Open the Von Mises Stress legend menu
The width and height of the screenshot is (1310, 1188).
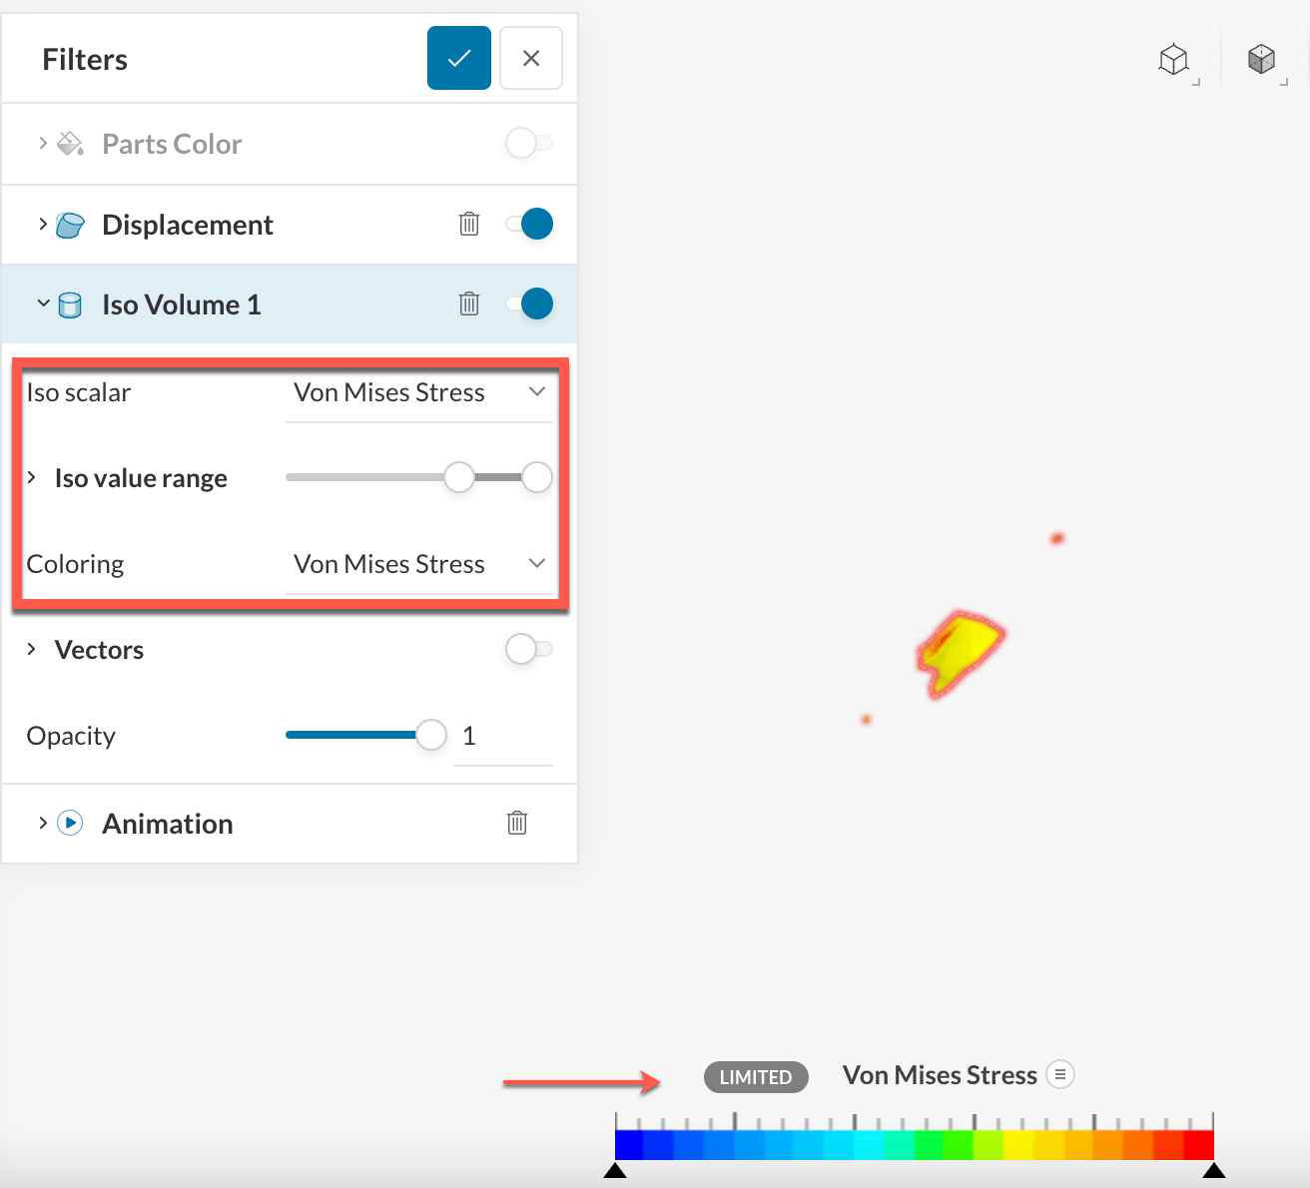coord(1060,1074)
